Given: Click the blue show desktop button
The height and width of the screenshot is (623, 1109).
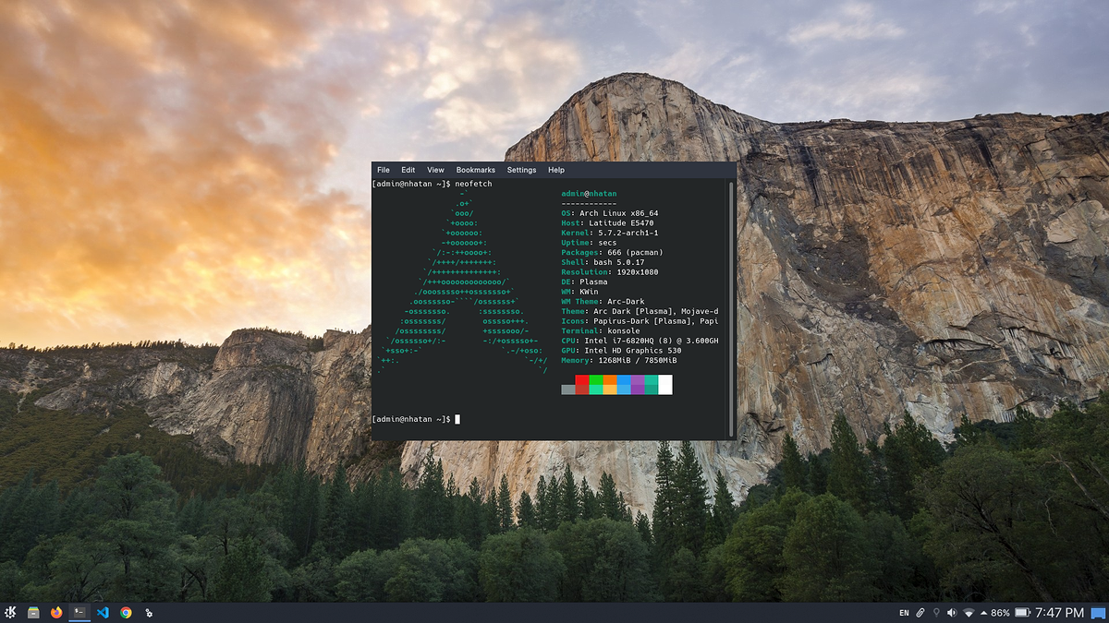Looking at the screenshot, I should click(x=1098, y=613).
